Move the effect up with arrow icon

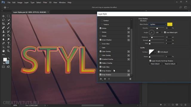(105, 79)
